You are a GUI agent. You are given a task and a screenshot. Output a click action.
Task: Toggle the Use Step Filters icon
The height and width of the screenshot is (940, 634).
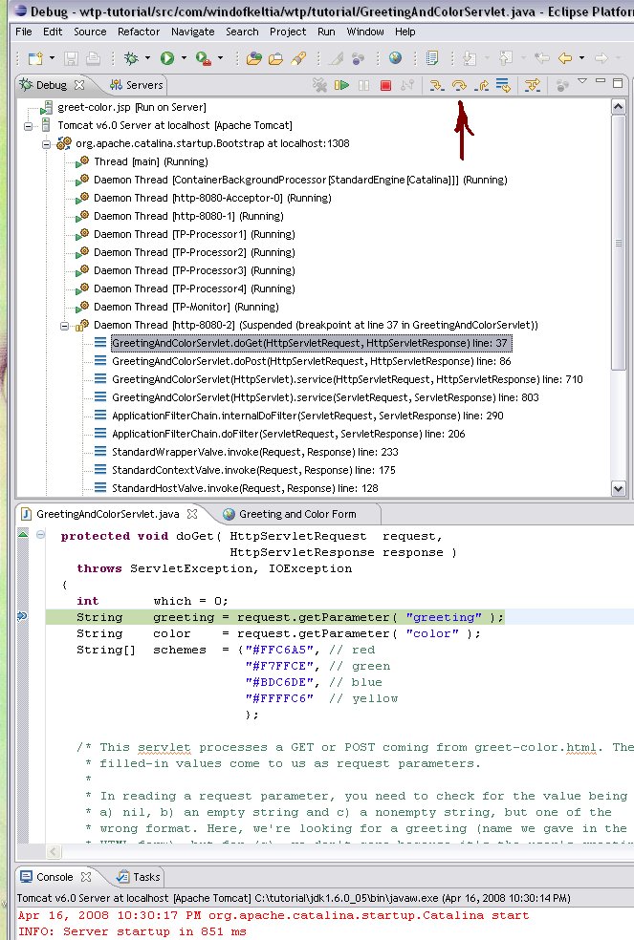tap(532, 85)
